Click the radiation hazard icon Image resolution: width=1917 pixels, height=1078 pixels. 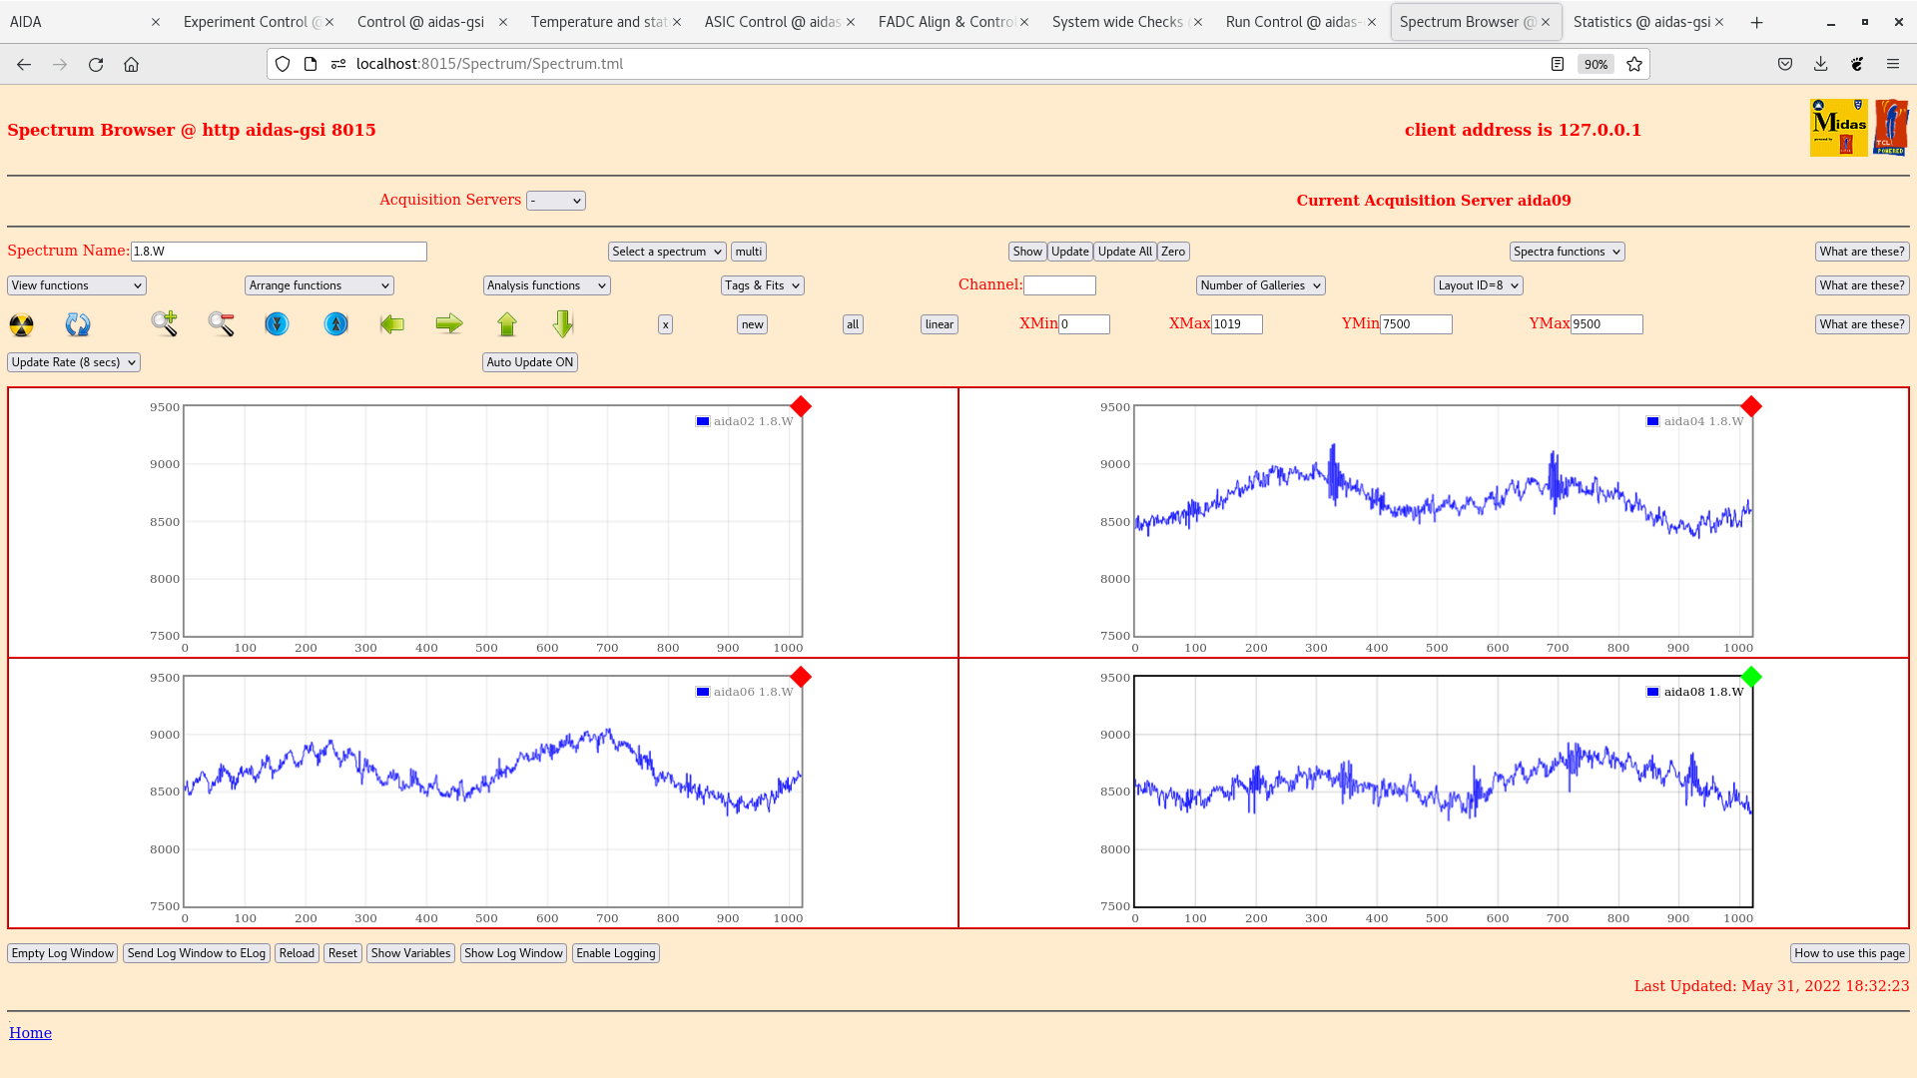21,324
